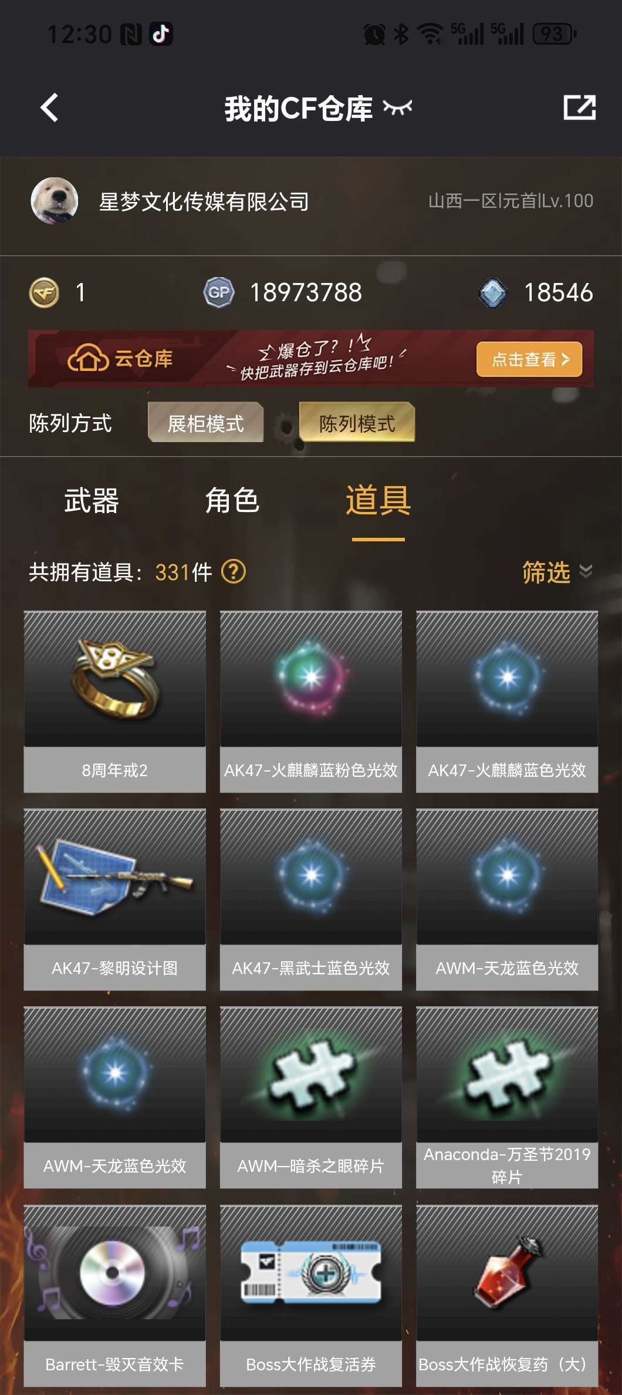Tap the golden retriever profile avatar
This screenshot has height=1395, width=622.
(x=54, y=201)
